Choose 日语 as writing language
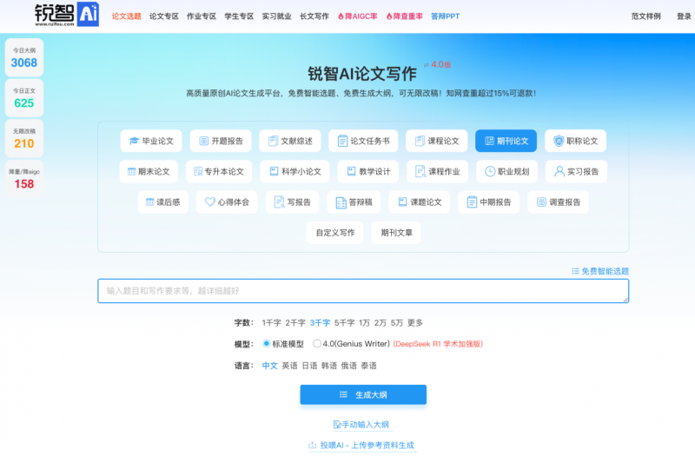The height and width of the screenshot is (456, 695). coord(309,366)
